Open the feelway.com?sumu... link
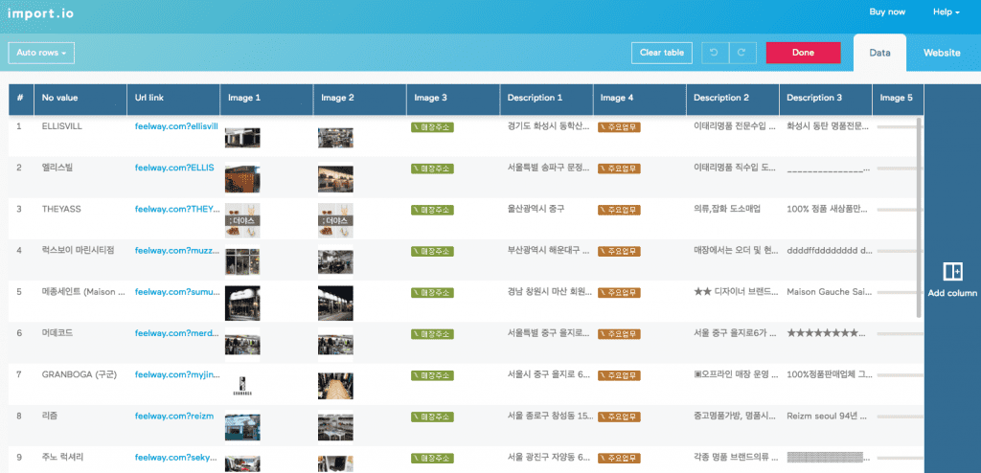Screen dimensions: 981x473 (x=177, y=292)
